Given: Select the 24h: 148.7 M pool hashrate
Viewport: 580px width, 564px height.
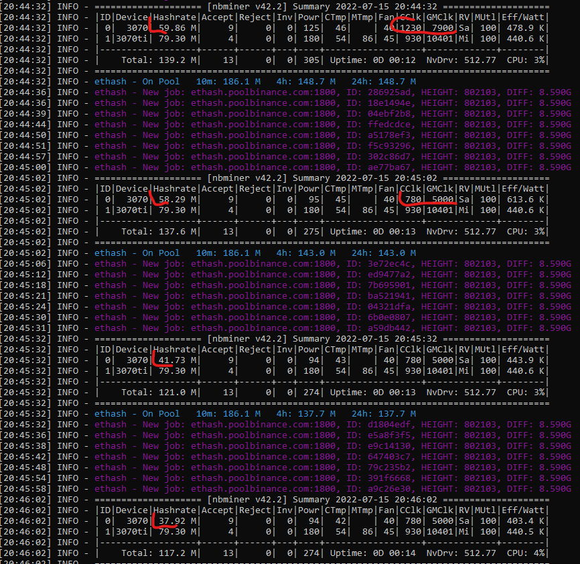Looking at the screenshot, I should pos(384,82).
